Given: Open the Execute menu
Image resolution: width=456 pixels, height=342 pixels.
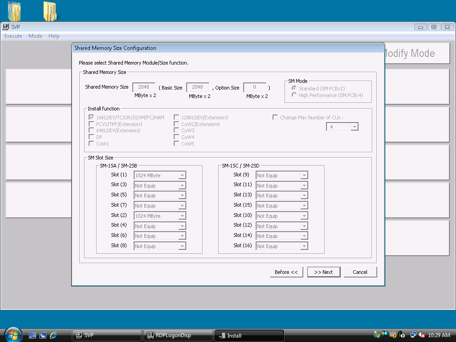Looking at the screenshot, I should (x=13, y=36).
